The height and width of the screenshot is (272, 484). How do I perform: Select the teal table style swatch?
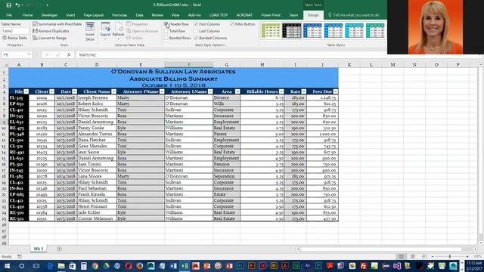354,30
